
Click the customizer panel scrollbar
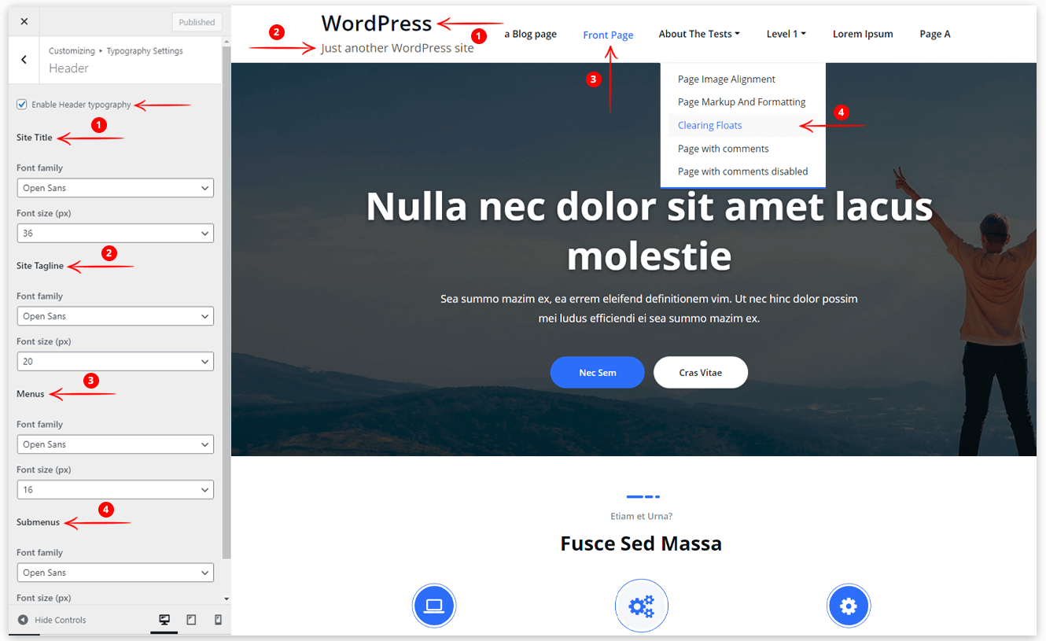click(x=227, y=299)
